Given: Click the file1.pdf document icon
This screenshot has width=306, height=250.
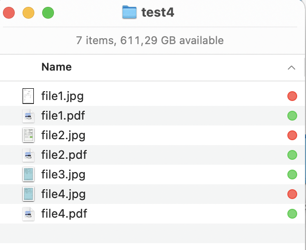Looking at the screenshot, I should click(28, 116).
